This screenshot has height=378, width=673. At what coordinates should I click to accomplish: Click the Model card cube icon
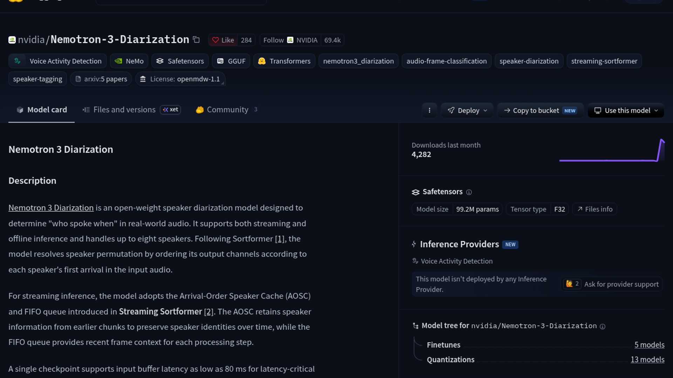(x=20, y=110)
